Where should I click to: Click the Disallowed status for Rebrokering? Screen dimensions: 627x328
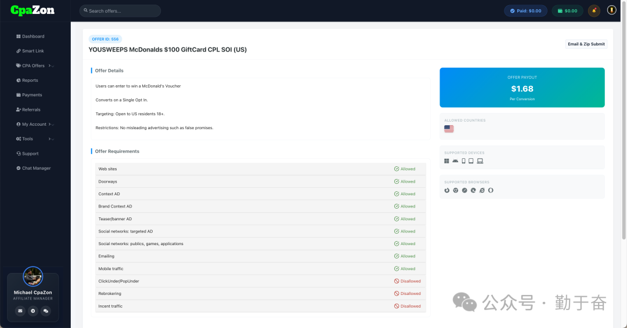tap(408, 294)
